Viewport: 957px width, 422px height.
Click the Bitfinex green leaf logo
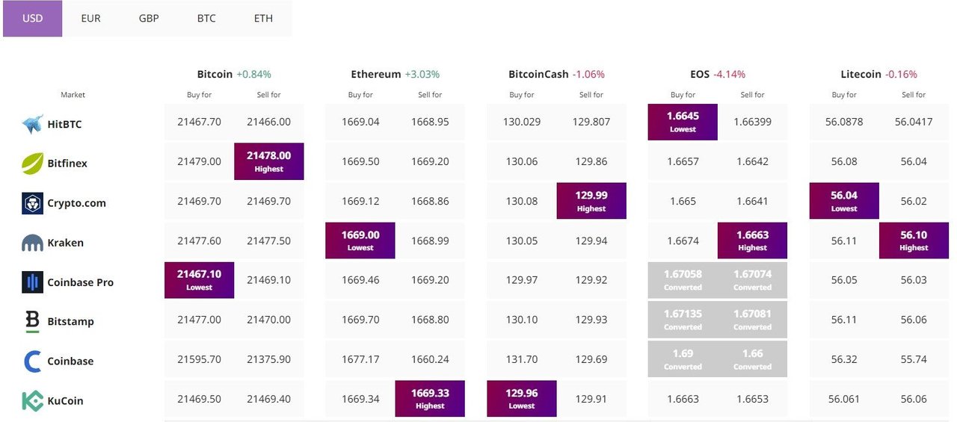(x=32, y=164)
